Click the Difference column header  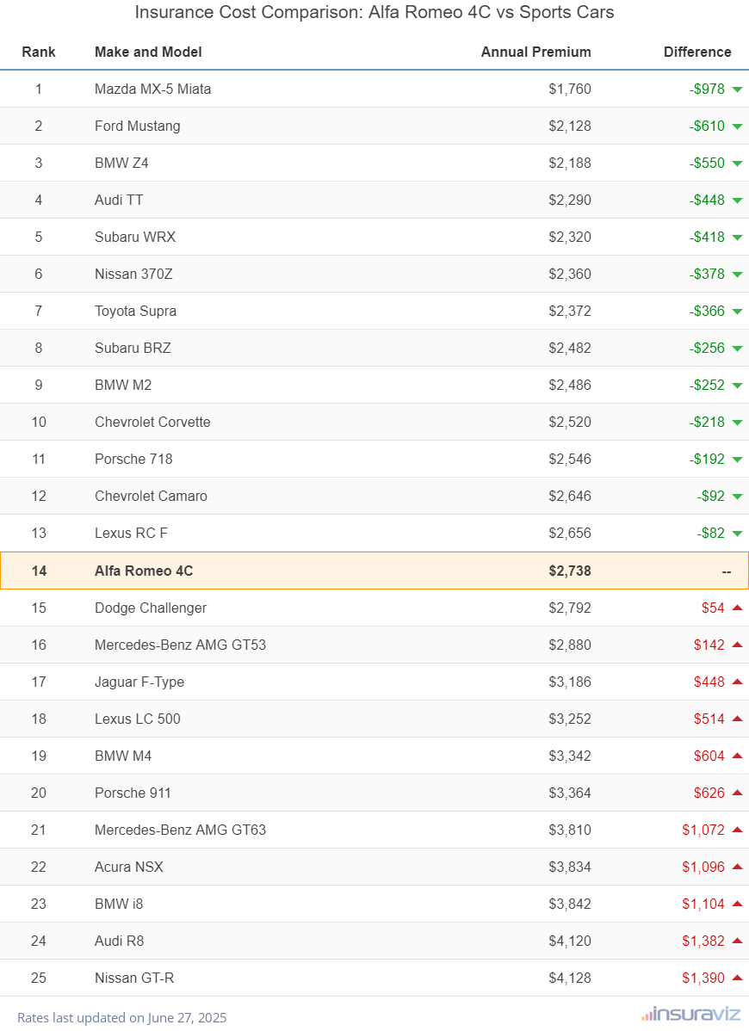coord(697,52)
